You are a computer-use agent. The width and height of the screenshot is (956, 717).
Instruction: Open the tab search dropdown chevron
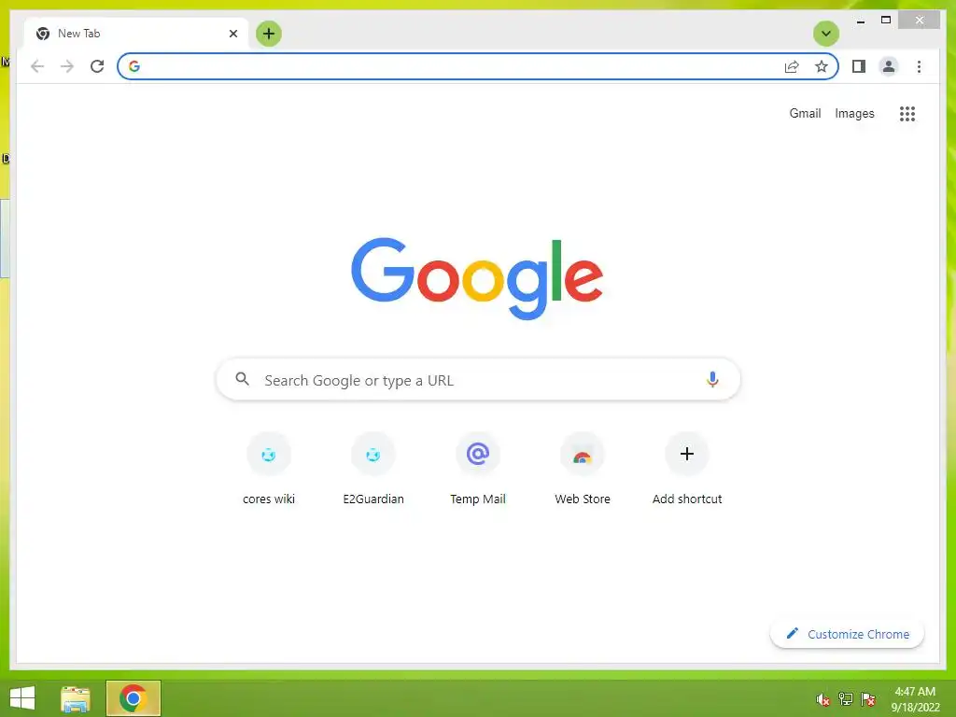[826, 34]
